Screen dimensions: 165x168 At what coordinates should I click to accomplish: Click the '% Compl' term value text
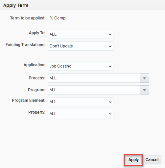coord(58,18)
